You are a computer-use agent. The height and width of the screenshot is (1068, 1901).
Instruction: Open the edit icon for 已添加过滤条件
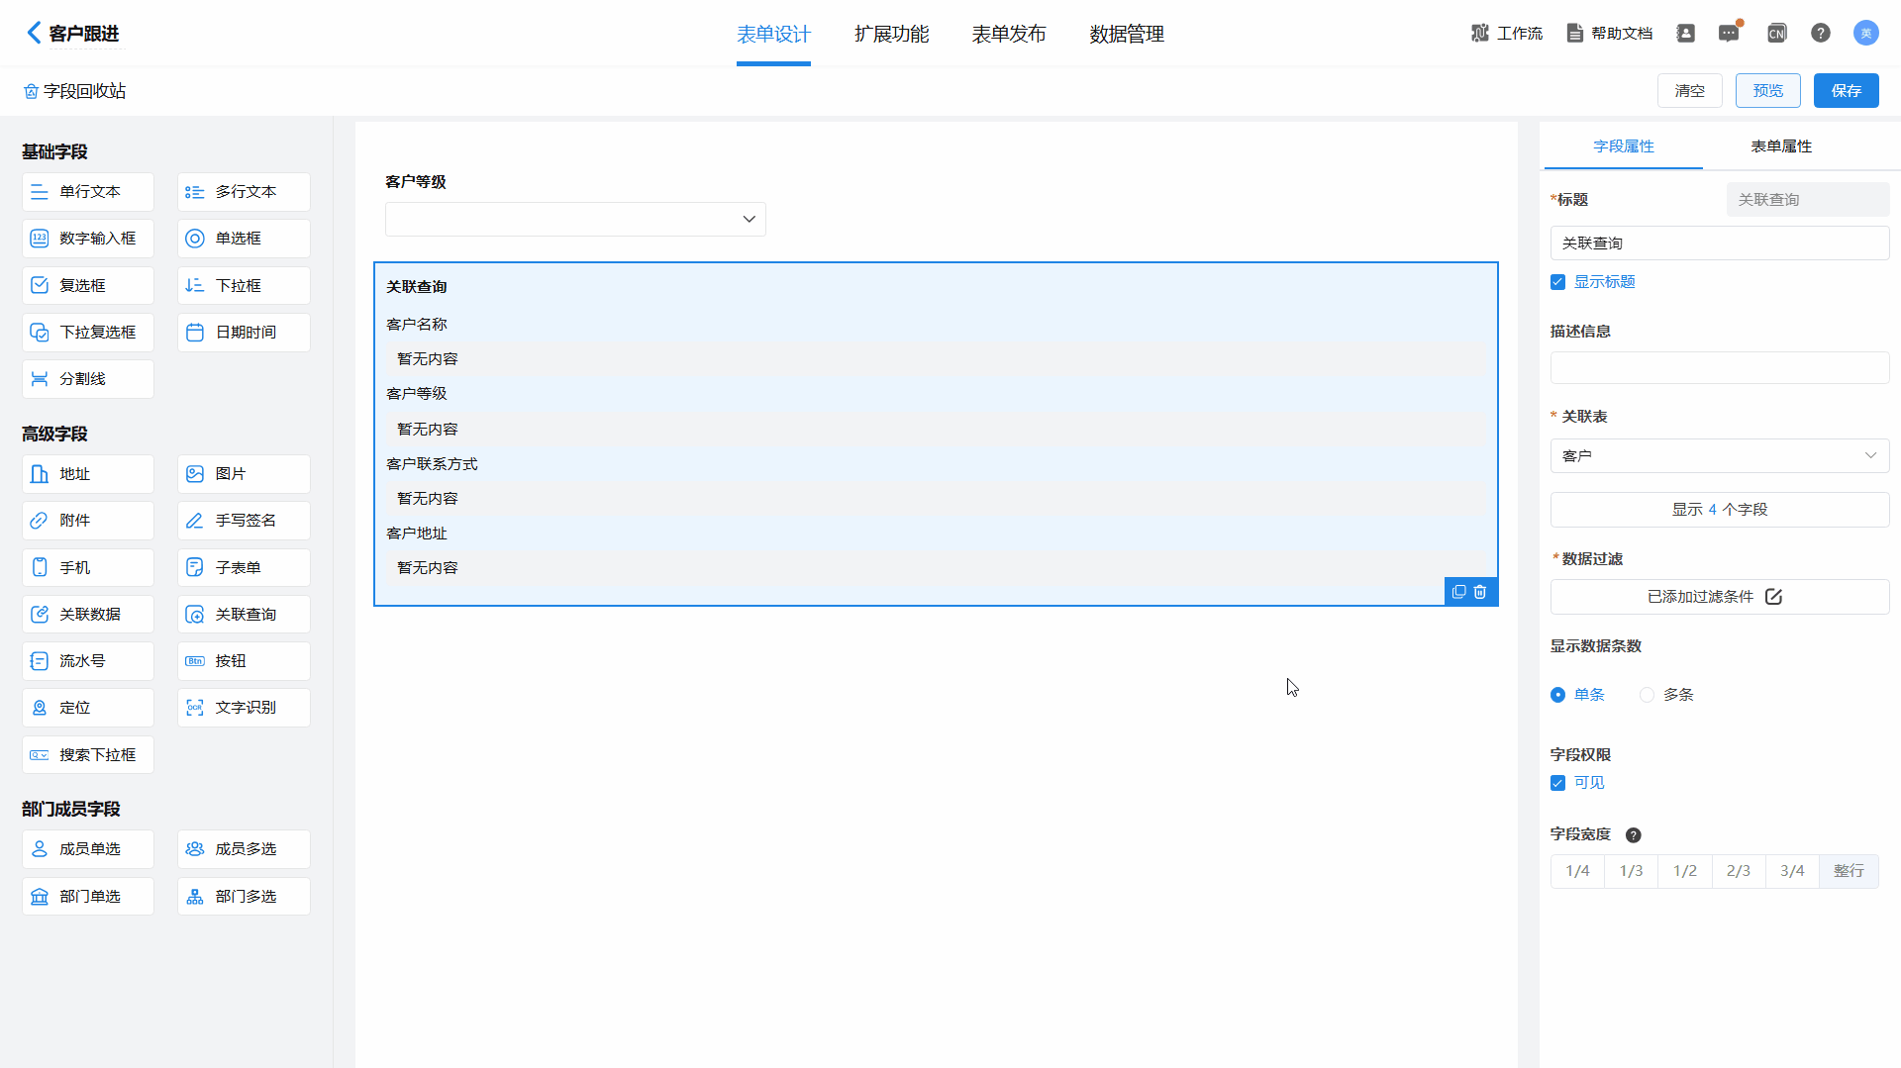1773,597
